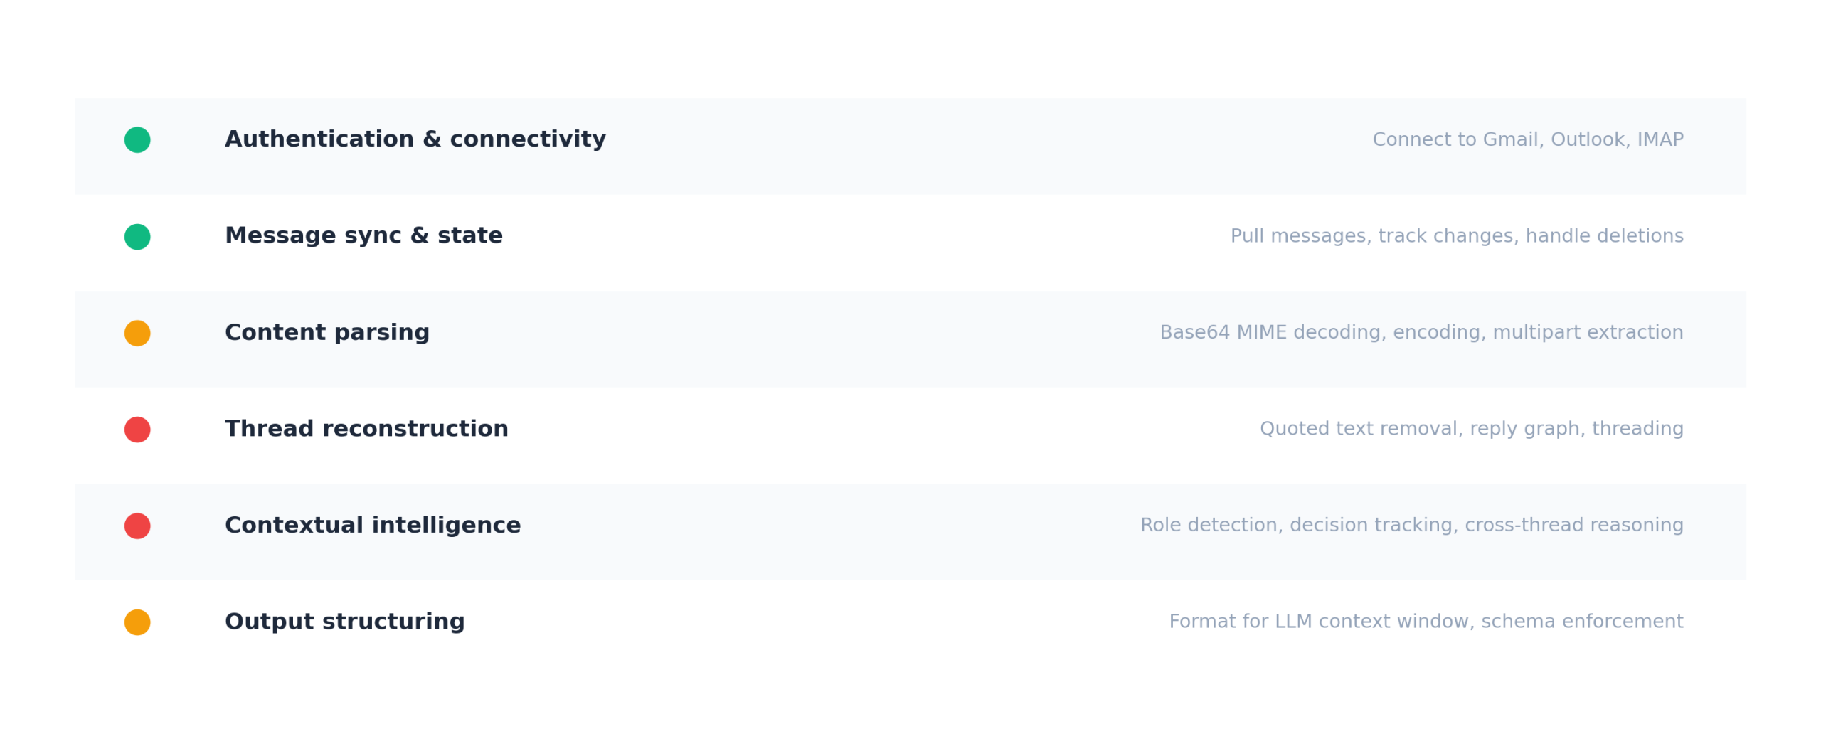Image resolution: width=1821 pixels, height=756 pixels.
Task: Click the red Contextual intelligence status dot
Action: pyautogui.click(x=137, y=526)
